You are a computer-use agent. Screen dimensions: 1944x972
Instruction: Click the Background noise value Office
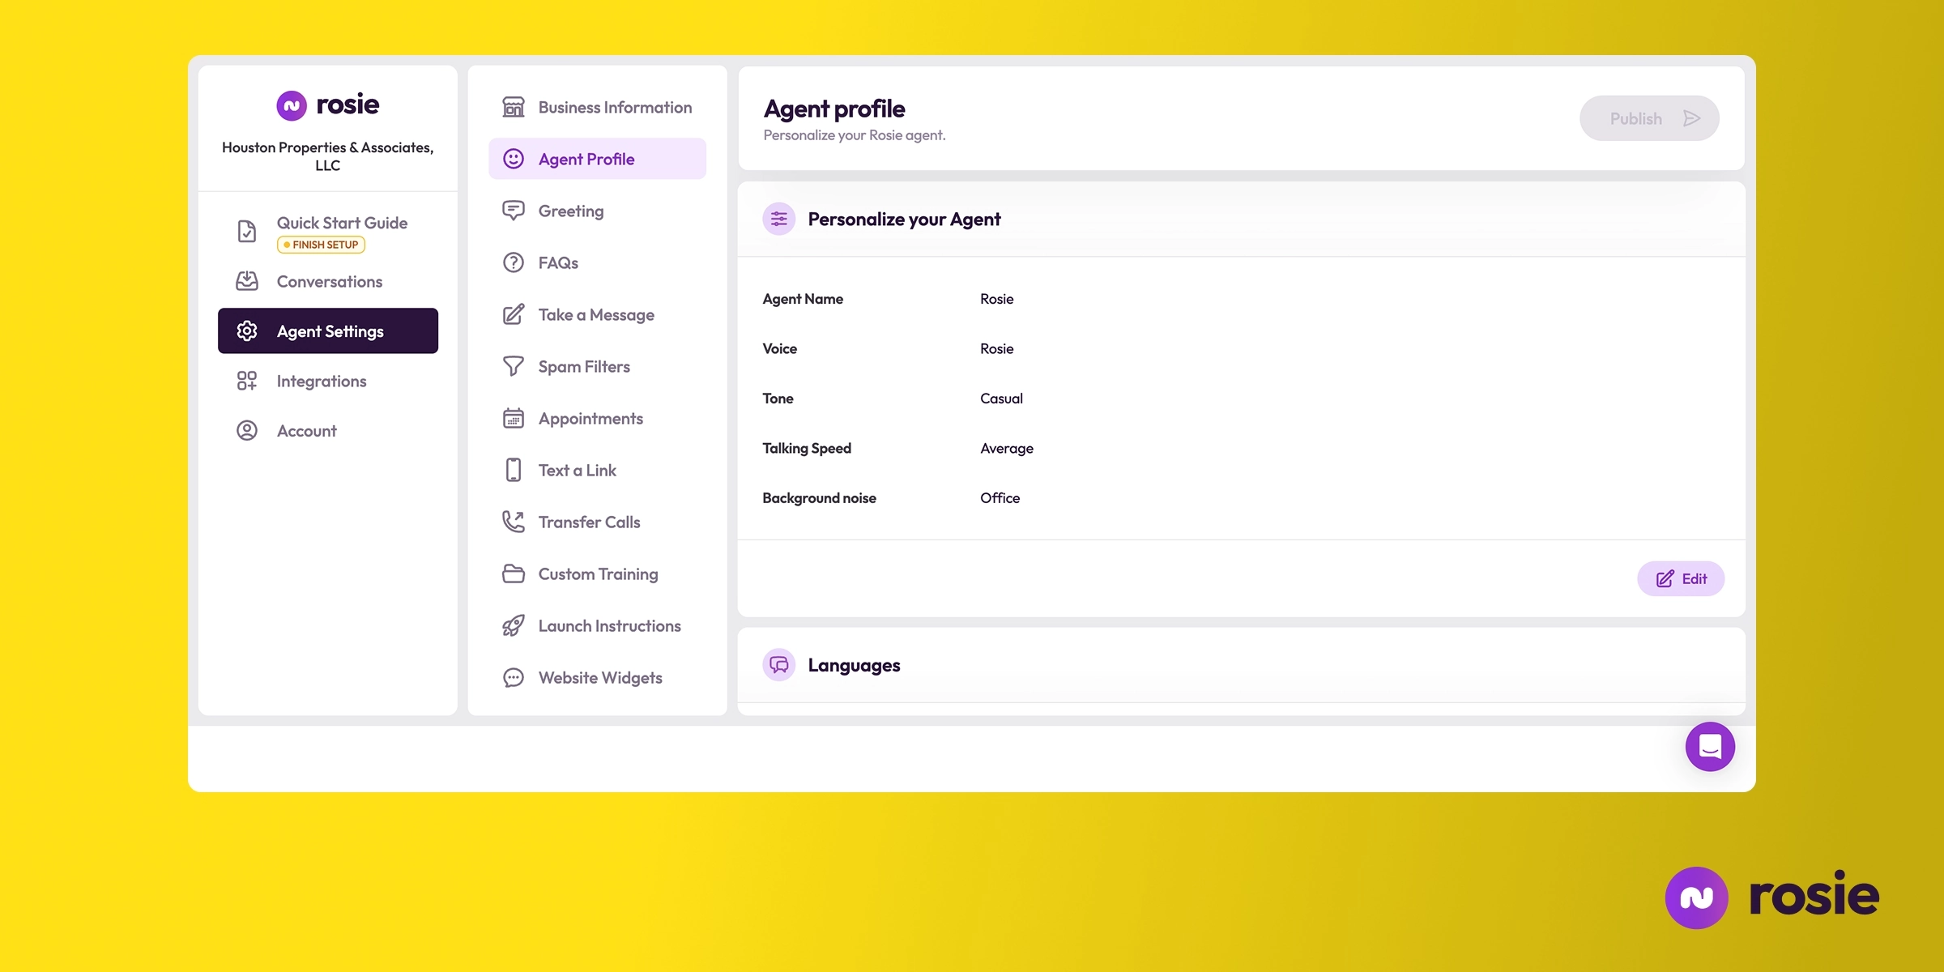(x=1000, y=498)
